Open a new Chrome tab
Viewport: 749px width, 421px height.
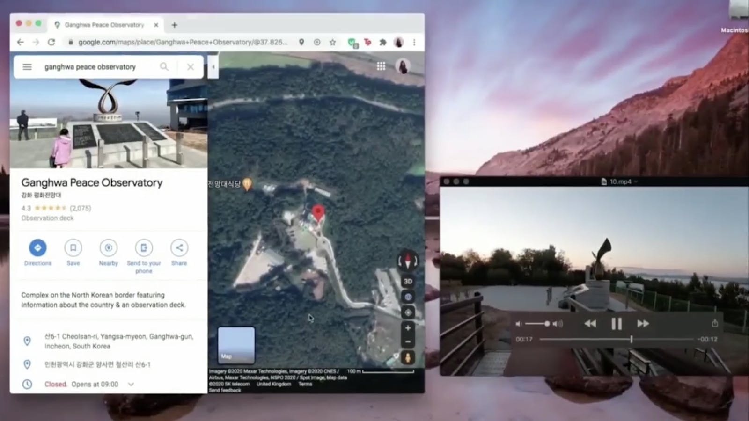point(174,25)
